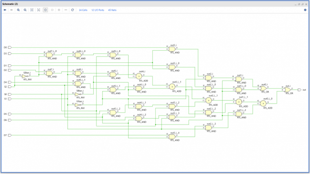This screenshot has width=310, height=174.
Task: Select the out2_i AND gate
Action: pos(208,78)
